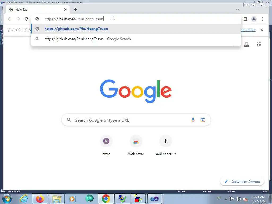This screenshot has height=204, width=272.
Task: Open the clock showing 10:24 AM
Action: [x=258, y=199]
